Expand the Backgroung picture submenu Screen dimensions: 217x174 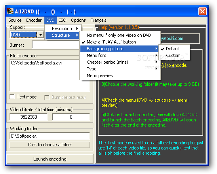click(120, 49)
